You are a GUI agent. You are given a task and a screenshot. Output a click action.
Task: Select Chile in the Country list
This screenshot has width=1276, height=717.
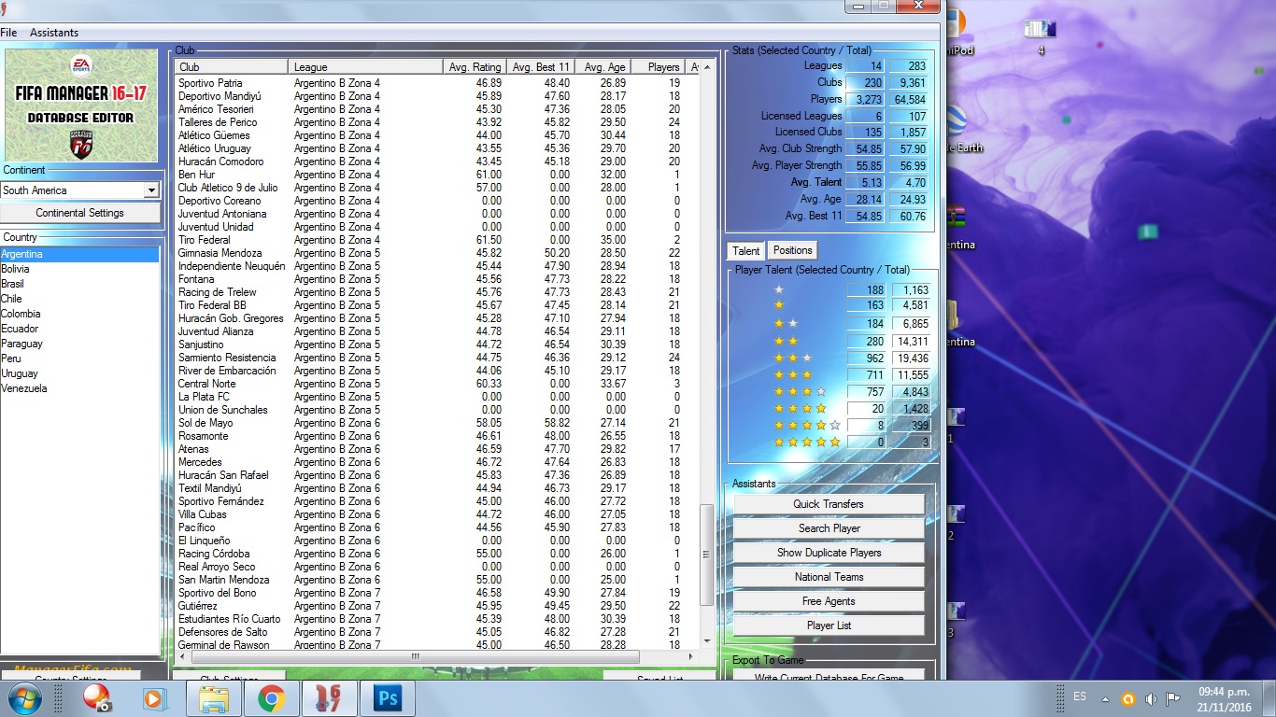(79, 299)
